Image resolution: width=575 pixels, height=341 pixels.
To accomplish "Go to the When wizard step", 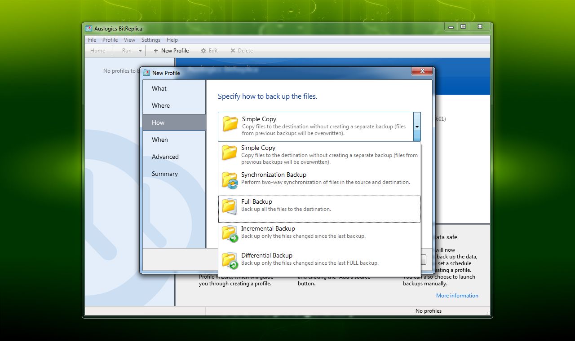I will (x=174, y=140).
